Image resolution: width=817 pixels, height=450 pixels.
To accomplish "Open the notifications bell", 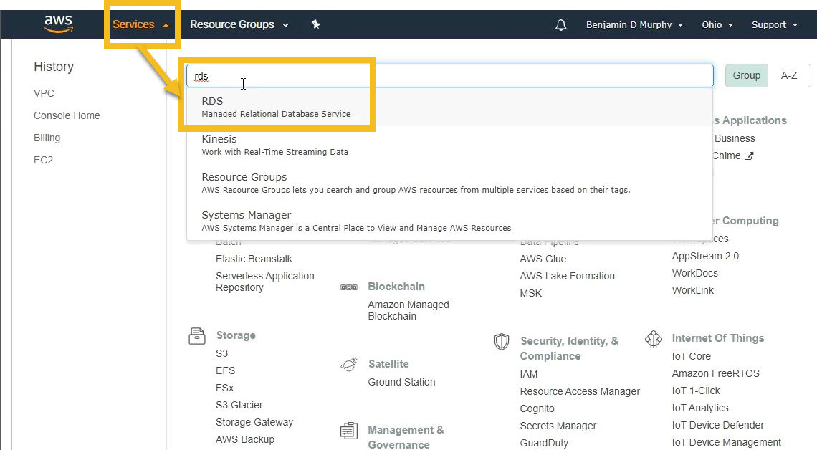I will tap(560, 24).
